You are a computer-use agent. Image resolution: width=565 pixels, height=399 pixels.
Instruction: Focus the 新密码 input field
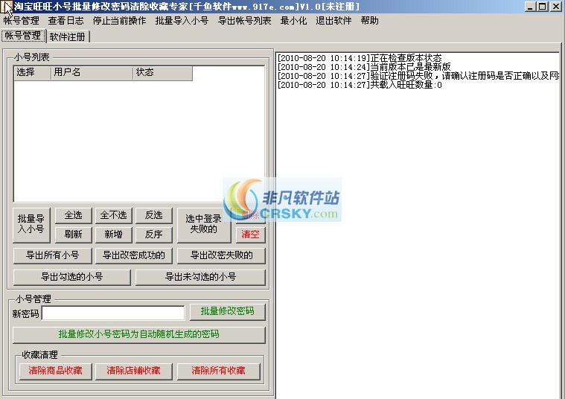pos(113,313)
